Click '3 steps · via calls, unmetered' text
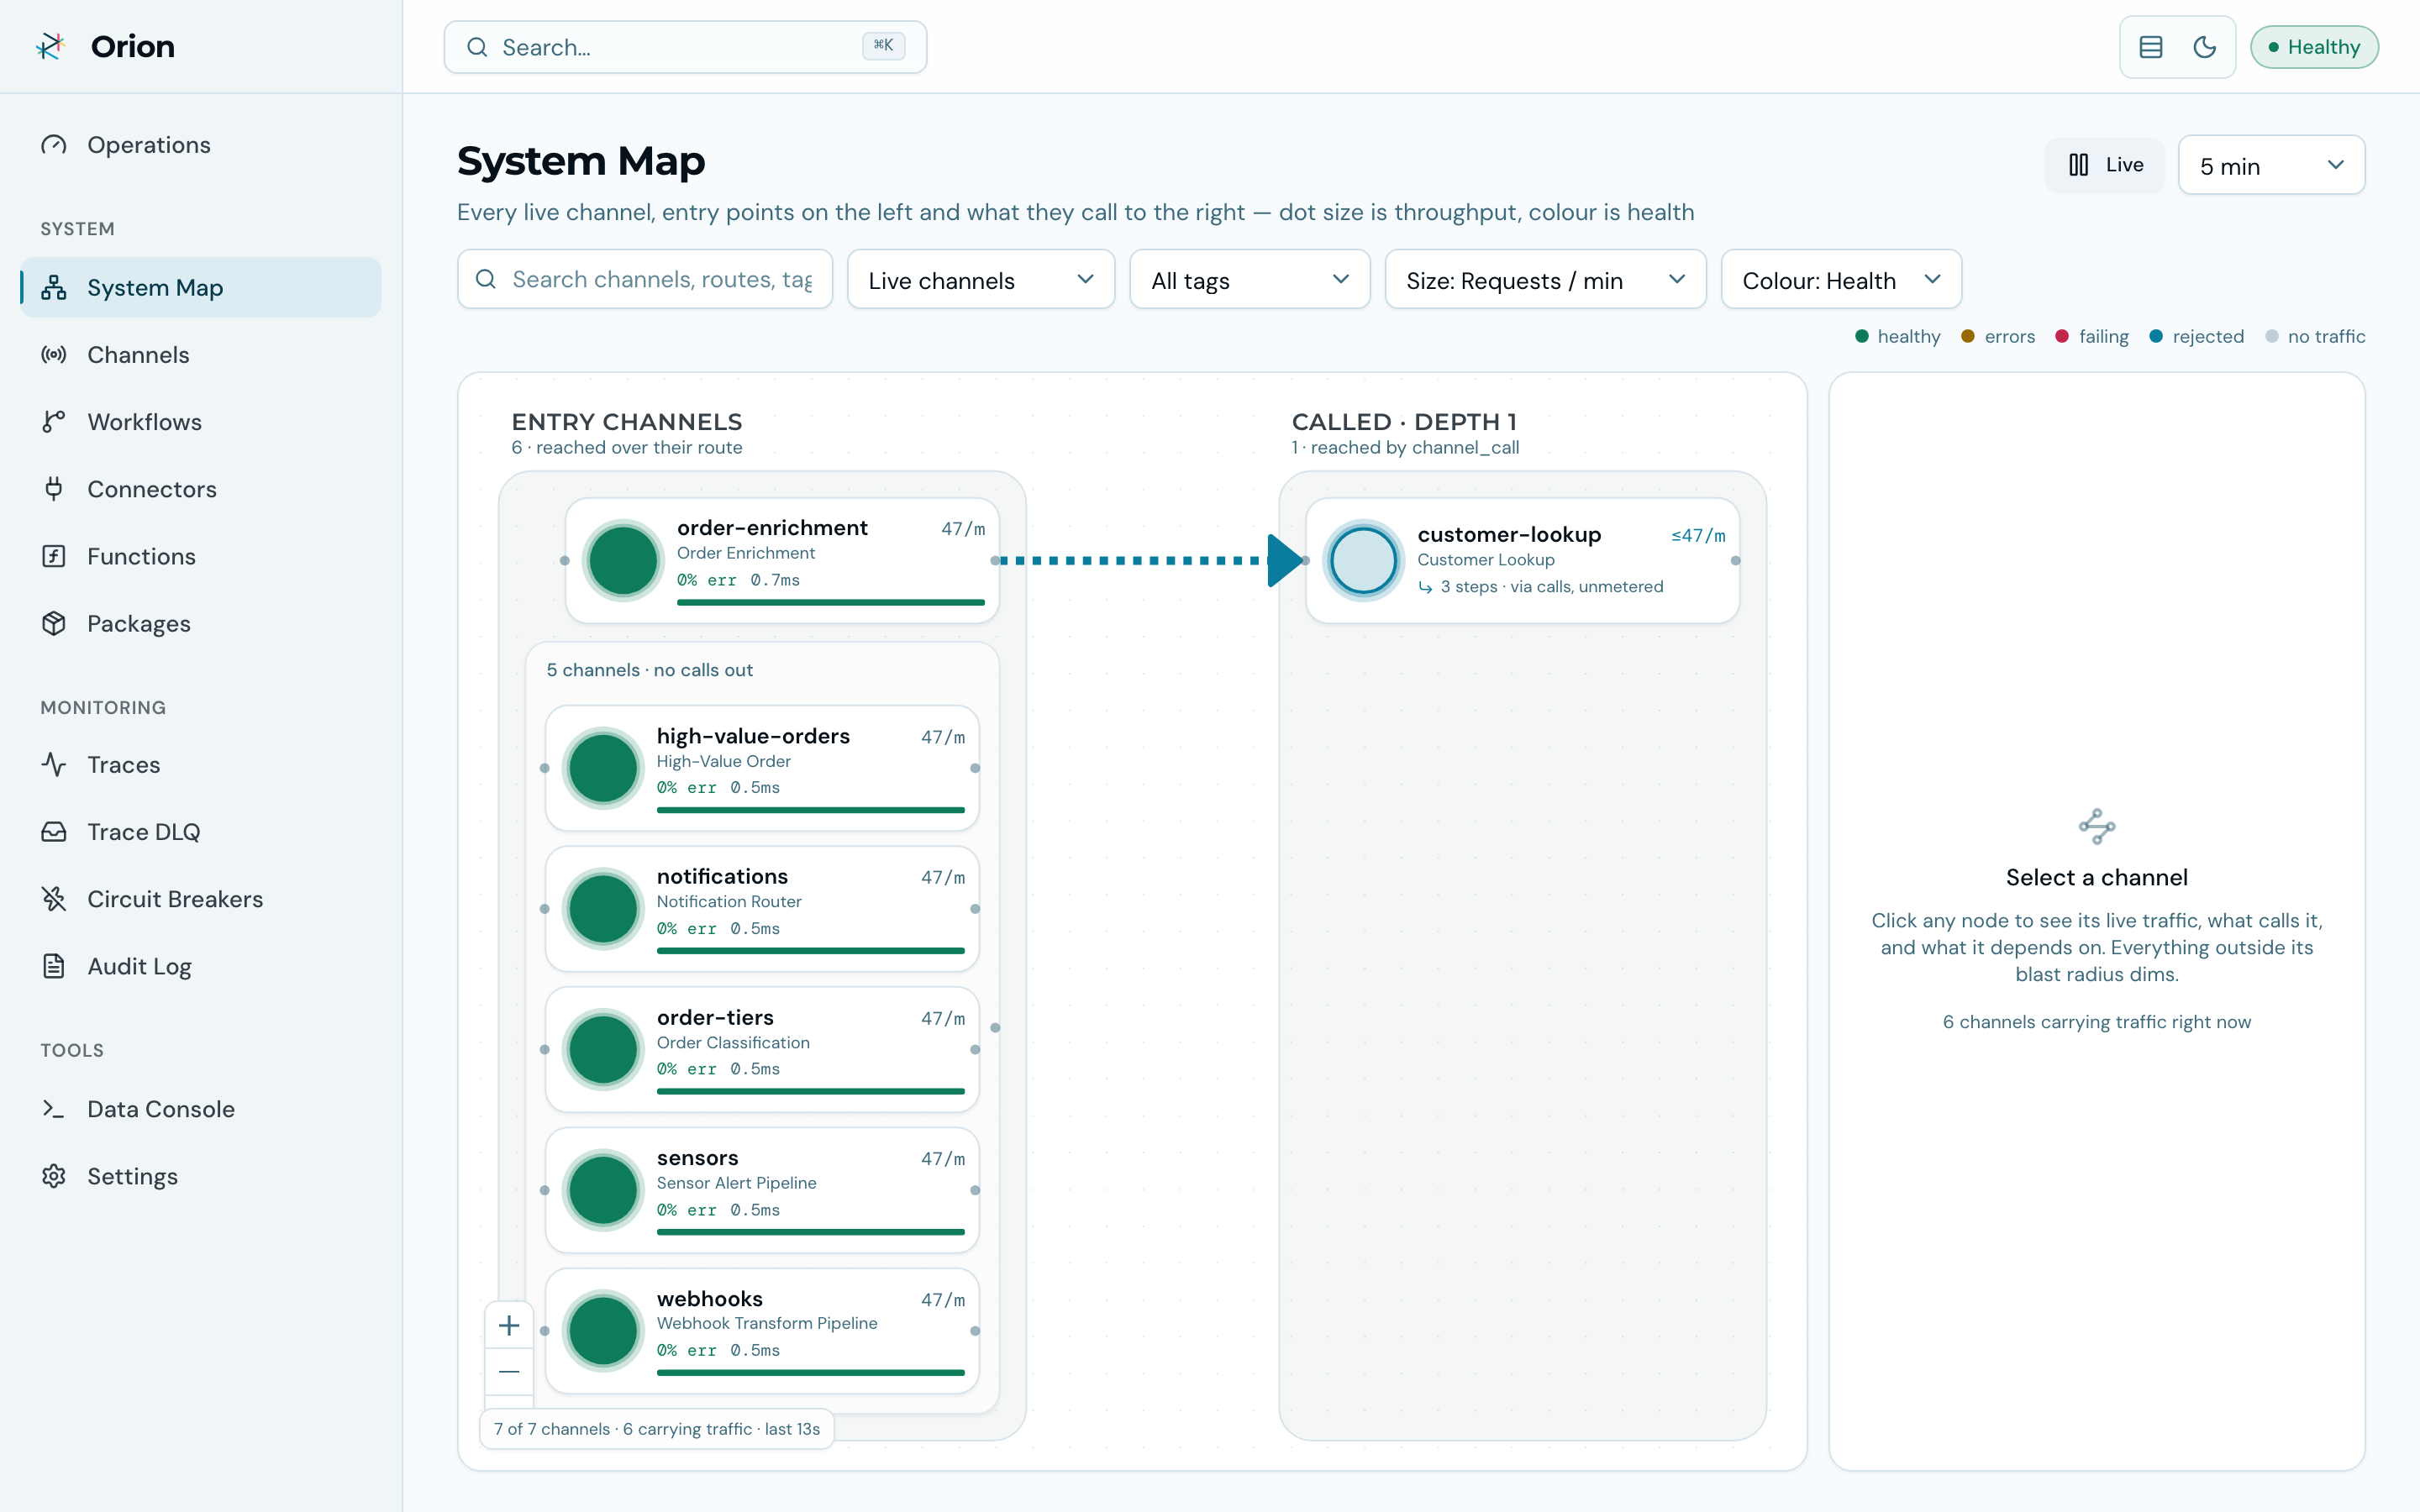Viewport: 2420px width, 1512px height. (x=1552, y=587)
